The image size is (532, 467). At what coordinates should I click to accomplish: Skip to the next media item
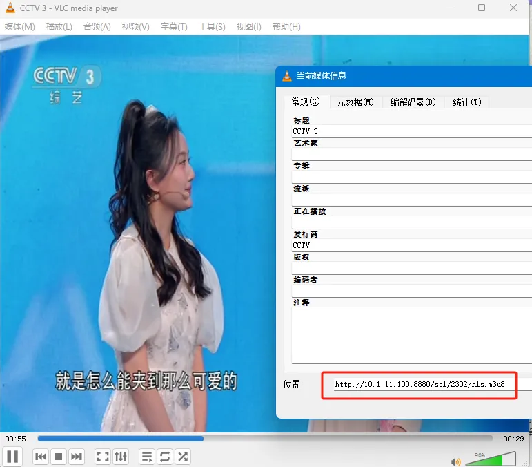(x=77, y=457)
